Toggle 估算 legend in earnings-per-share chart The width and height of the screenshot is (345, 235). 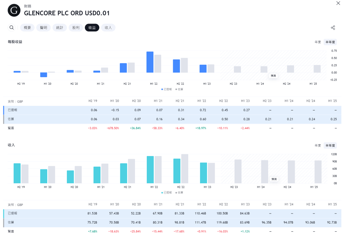click(179, 89)
